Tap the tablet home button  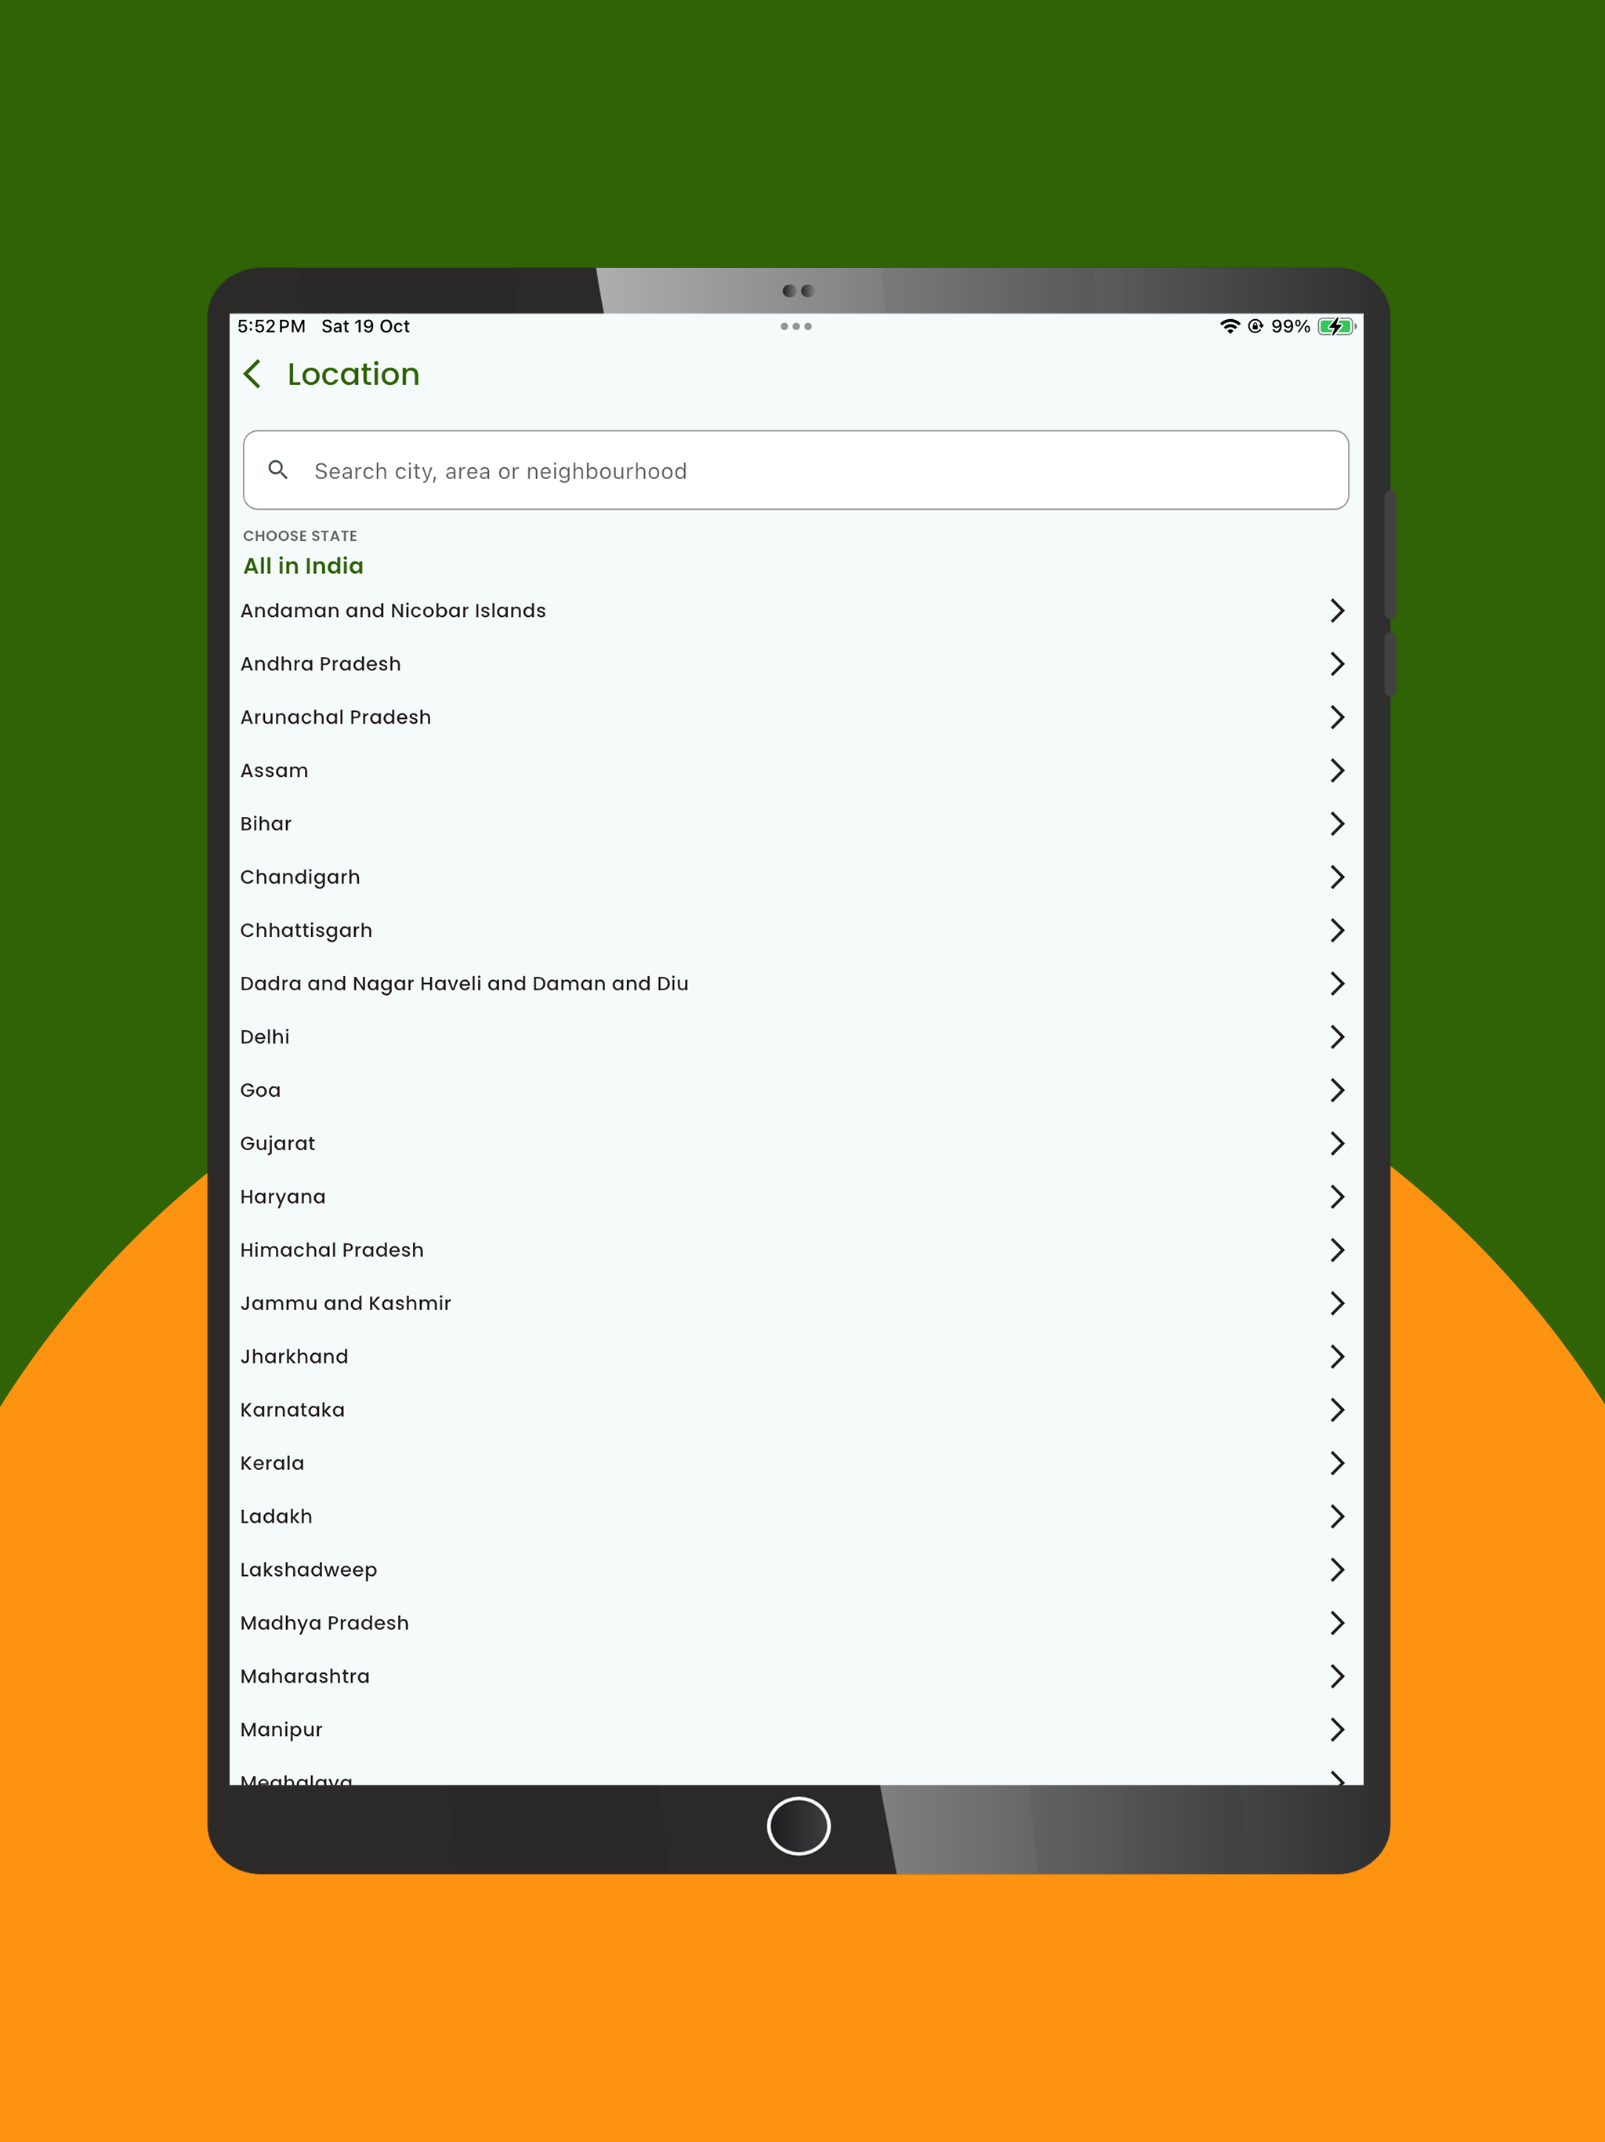(799, 1826)
